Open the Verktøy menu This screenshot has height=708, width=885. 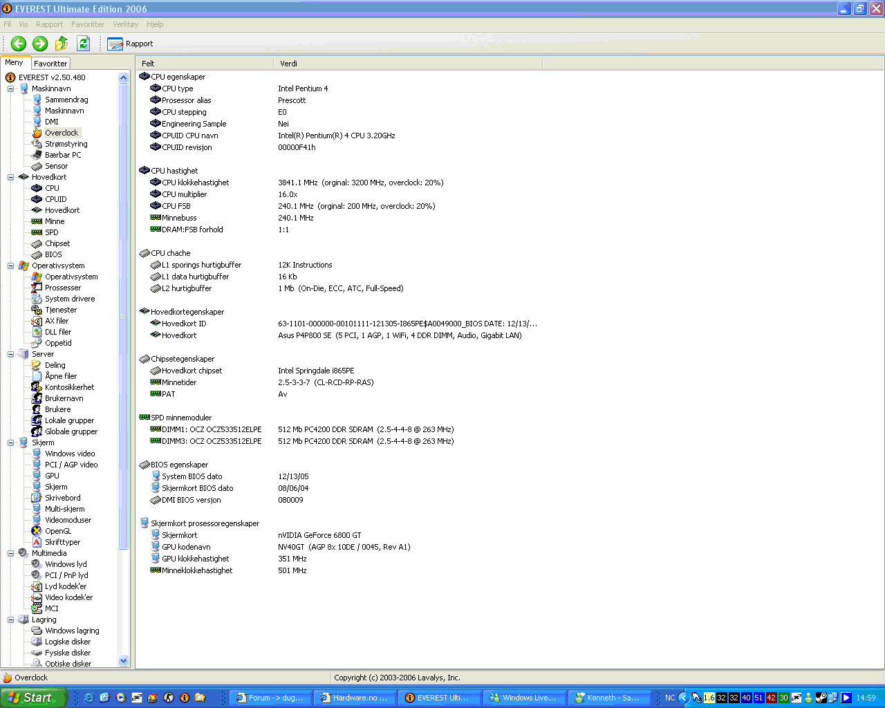pos(126,24)
